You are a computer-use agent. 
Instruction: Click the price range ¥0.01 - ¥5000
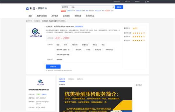pyautogui.click(x=62, y=38)
